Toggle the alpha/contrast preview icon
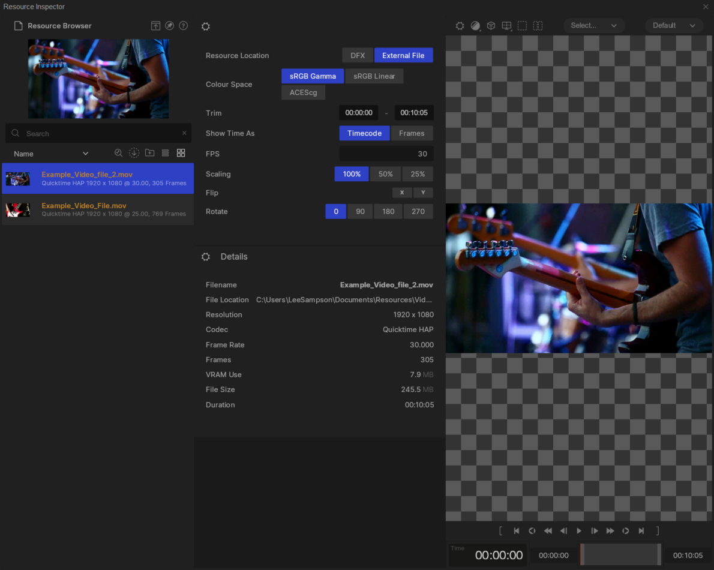Viewport: 714px width, 570px height. pos(475,26)
